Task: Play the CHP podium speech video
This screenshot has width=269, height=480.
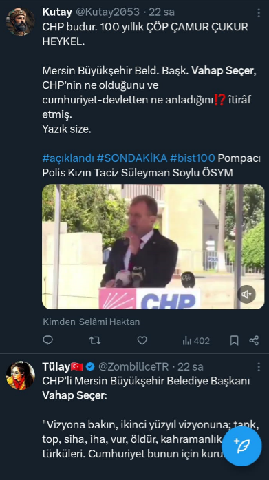Action: tap(153, 247)
